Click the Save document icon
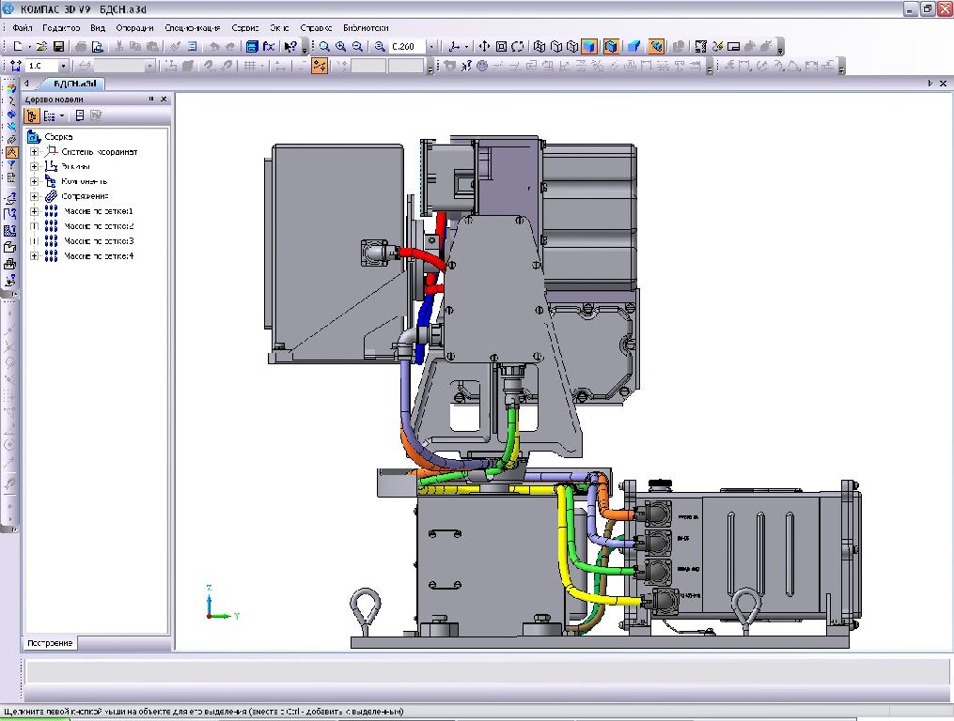This screenshot has width=954, height=721. [x=58, y=46]
